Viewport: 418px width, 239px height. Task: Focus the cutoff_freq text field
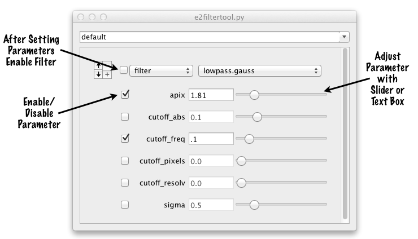click(x=211, y=139)
